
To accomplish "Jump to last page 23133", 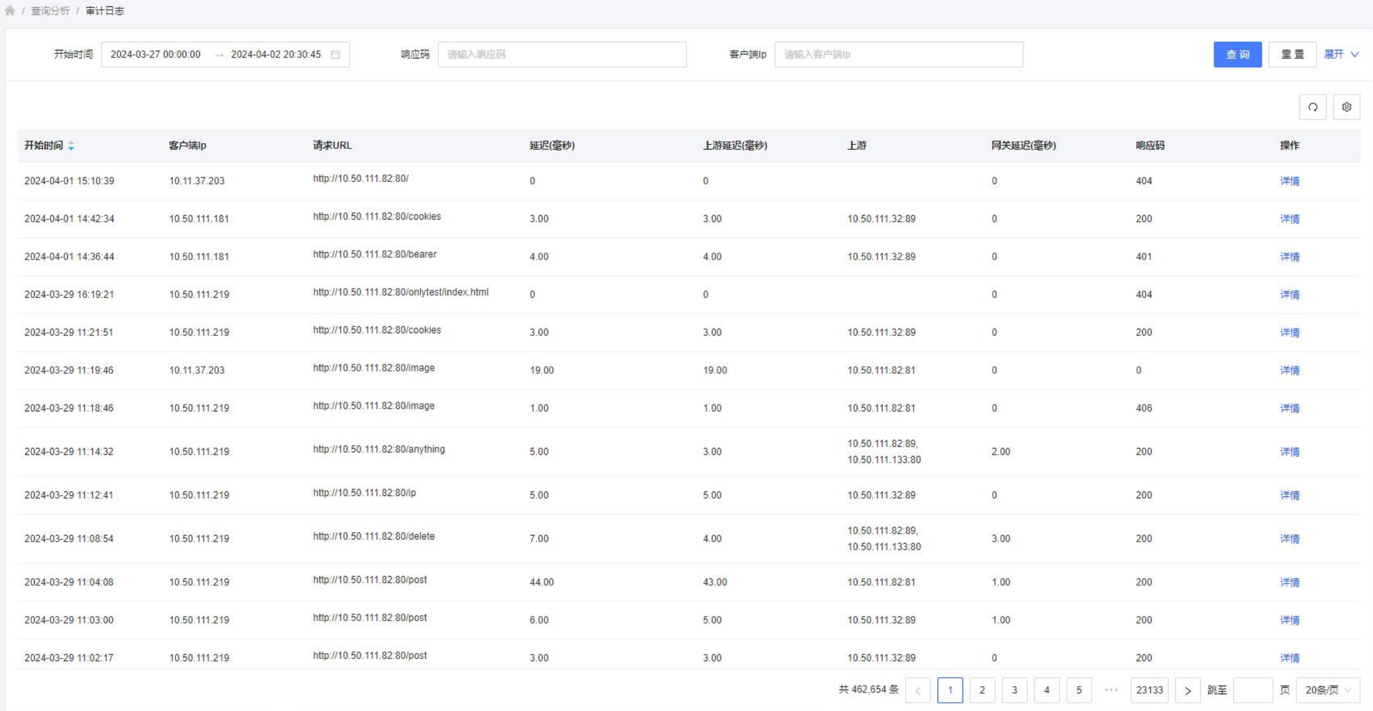I will coord(1149,690).
